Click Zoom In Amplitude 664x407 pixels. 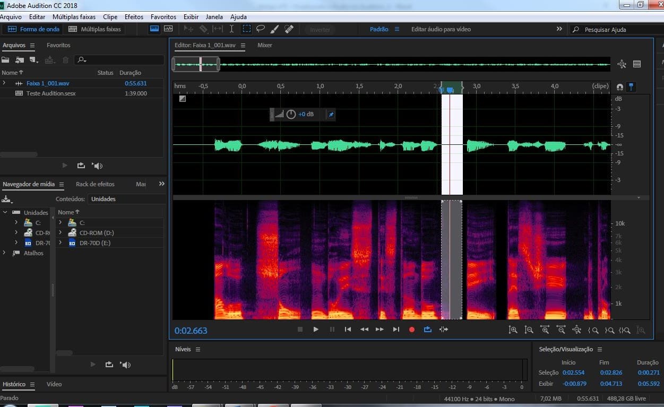pyautogui.click(x=513, y=330)
